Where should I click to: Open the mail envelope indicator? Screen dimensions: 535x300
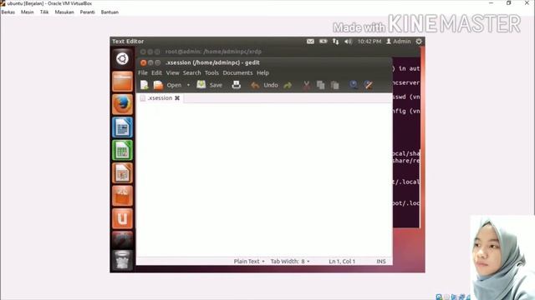coord(310,42)
